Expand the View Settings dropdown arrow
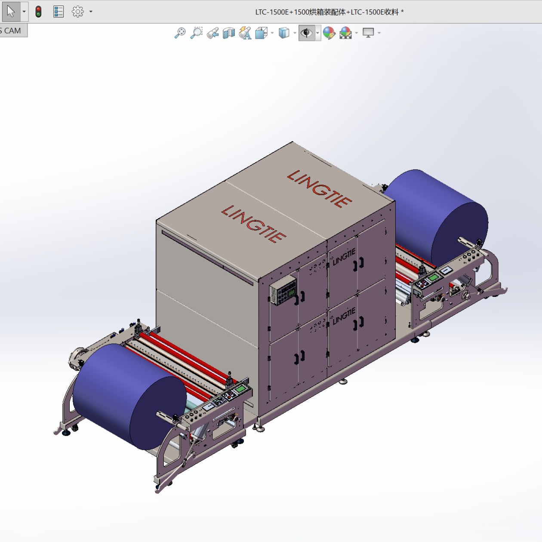 [379, 33]
